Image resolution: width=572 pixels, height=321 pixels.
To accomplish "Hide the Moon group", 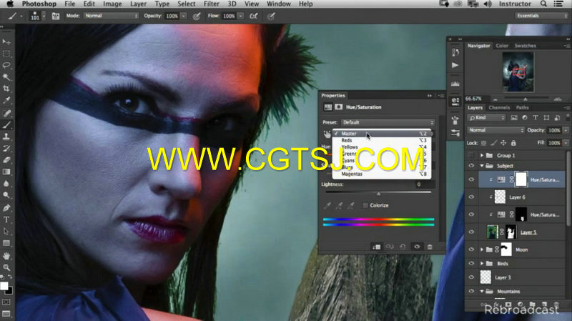I will tap(471, 250).
